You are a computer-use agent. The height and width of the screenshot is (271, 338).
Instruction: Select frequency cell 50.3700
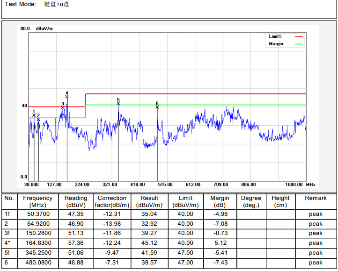point(38,214)
